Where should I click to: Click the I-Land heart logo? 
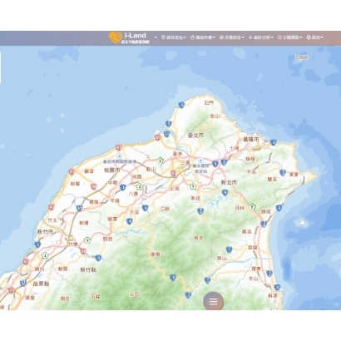[116, 37]
